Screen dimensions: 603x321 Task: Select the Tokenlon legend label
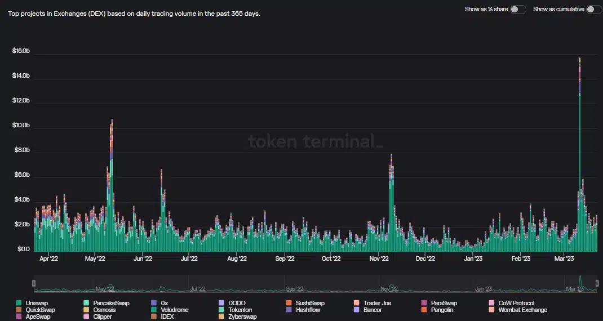[x=240, y=310]
